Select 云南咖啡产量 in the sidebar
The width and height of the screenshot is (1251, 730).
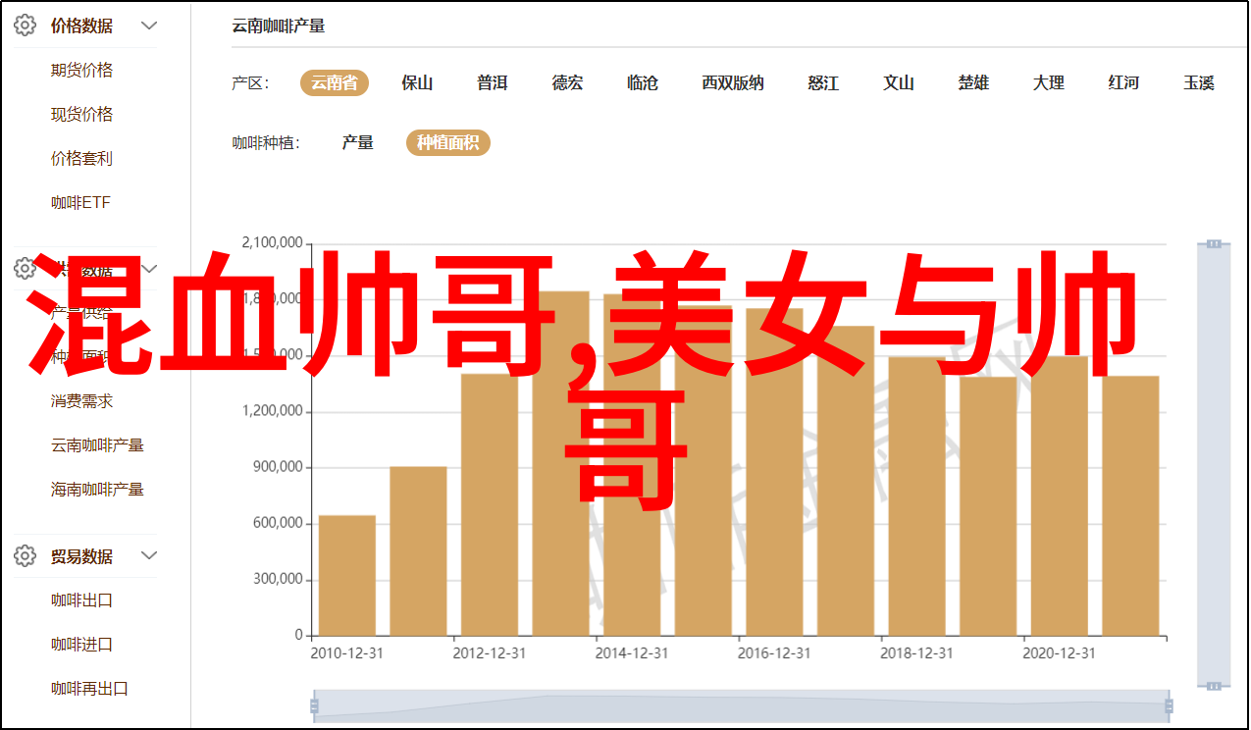pyautogui.click(x=98, y=444)
